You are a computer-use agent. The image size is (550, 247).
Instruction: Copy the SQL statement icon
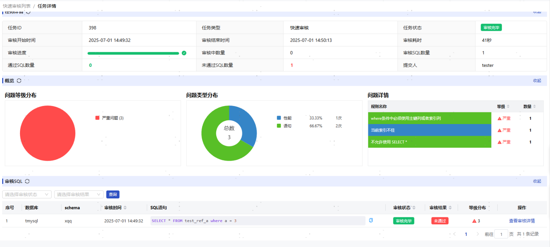371,220
